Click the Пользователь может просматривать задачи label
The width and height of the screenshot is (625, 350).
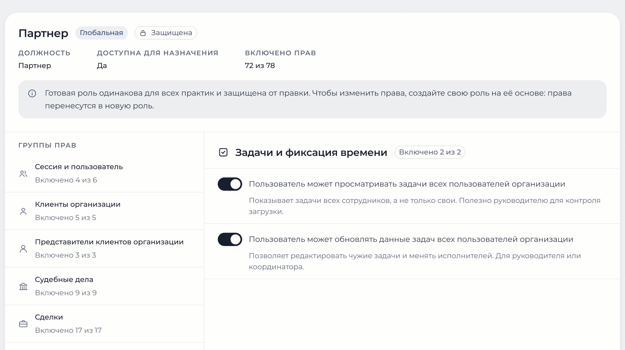tap(407, 184)
